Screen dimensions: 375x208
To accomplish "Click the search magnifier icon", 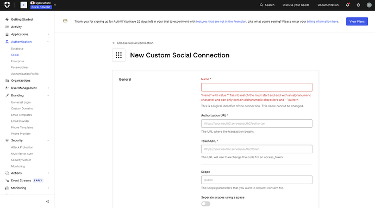I will tap(261, 5).
